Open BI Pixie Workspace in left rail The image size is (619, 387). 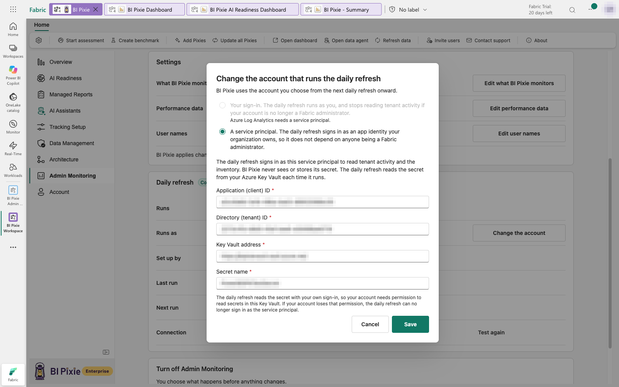click(x=13, y=223)
